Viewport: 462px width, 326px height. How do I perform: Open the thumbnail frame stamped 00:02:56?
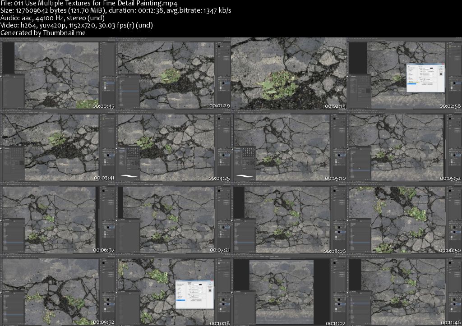click(x=404, y=73)
